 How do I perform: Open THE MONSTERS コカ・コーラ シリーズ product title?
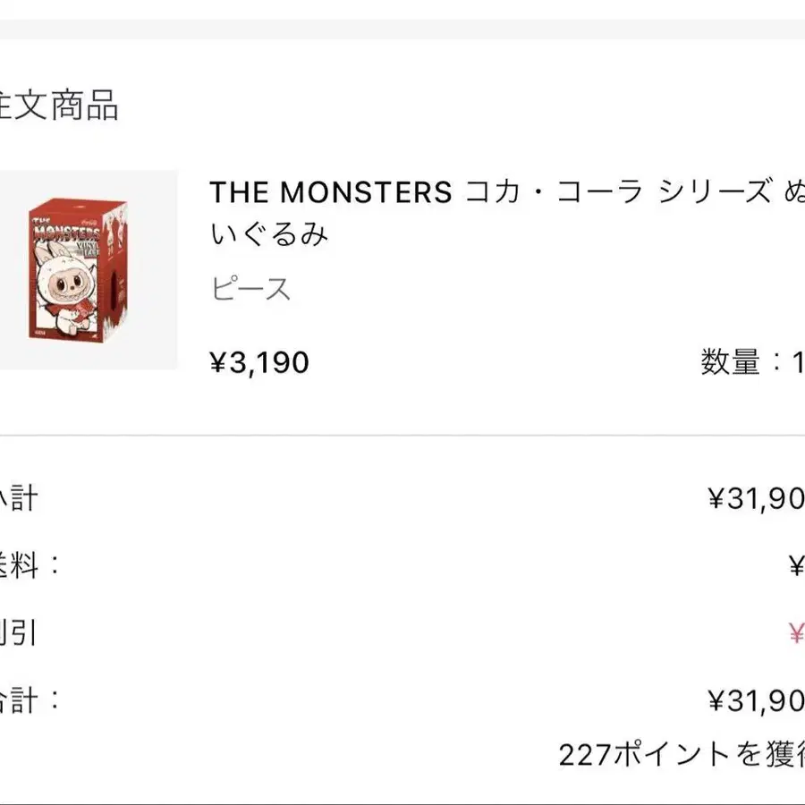(507, 192)
